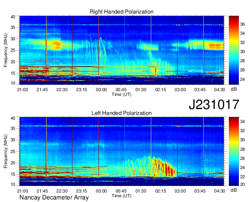Screen dimensions: 249x202
Task: Click the 30 MHz tick on the Left Handed plot
Action: tap(13, 140)
